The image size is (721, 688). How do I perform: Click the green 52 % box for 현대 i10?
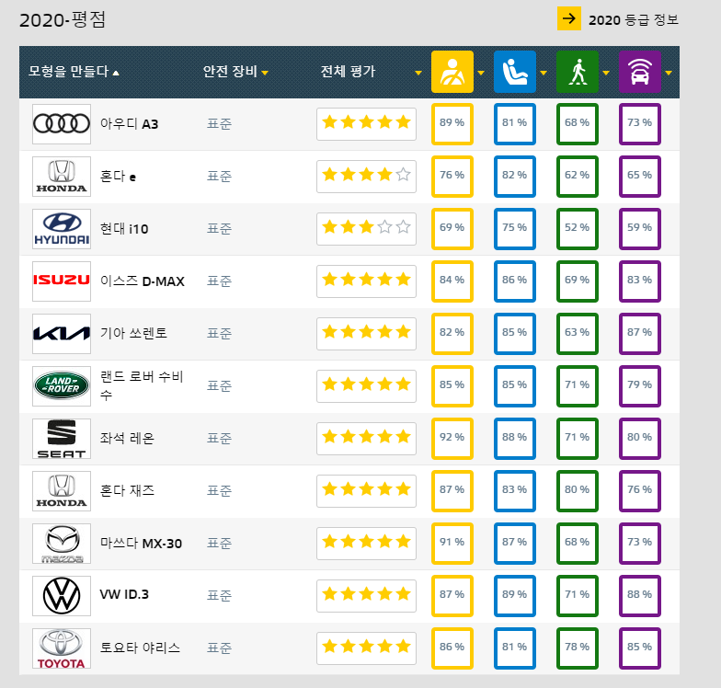coord(578,229)
